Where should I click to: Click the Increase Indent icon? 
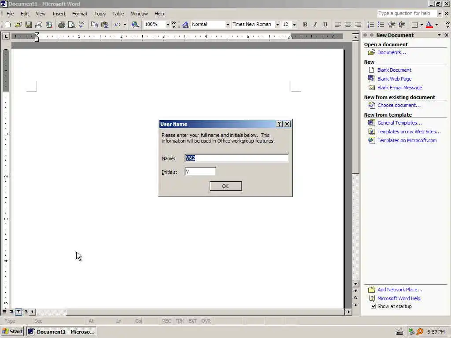click(x=402, y=25)
